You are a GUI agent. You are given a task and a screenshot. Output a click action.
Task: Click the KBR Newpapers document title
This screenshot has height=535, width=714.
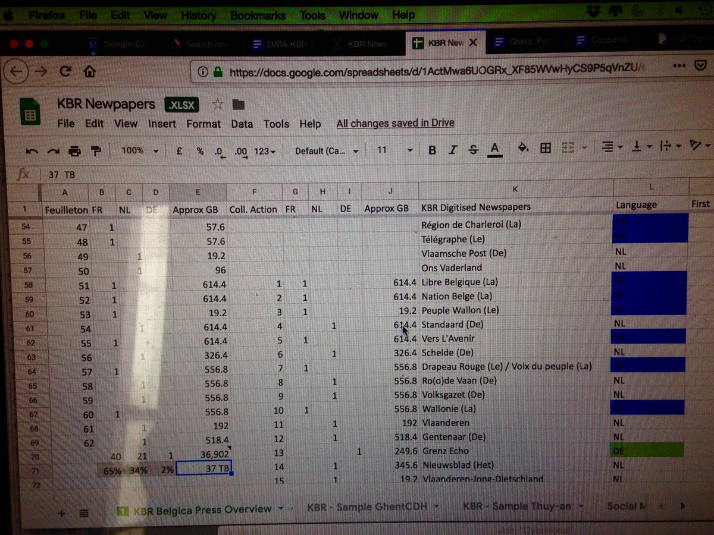point(106,104)
